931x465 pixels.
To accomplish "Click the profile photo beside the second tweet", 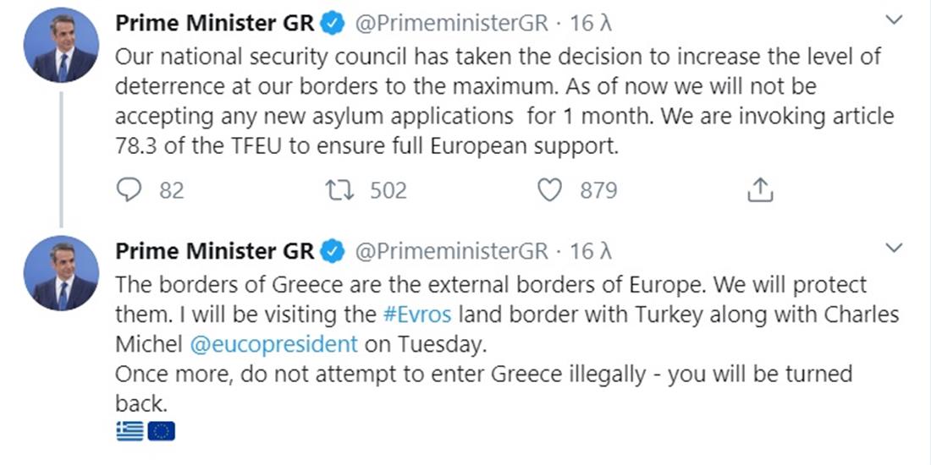I will [x=61, y=274].
